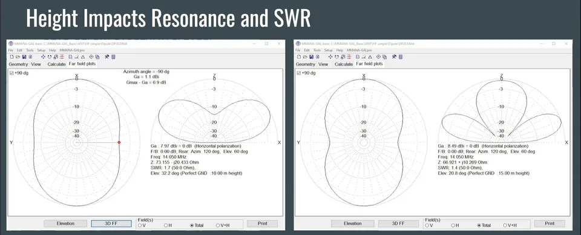Open Setup menu in 15 m height window
581x235 pixels.
tap(328, 50)
